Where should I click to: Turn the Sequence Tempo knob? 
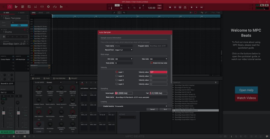pyautogui.click(x=39, y=88)
